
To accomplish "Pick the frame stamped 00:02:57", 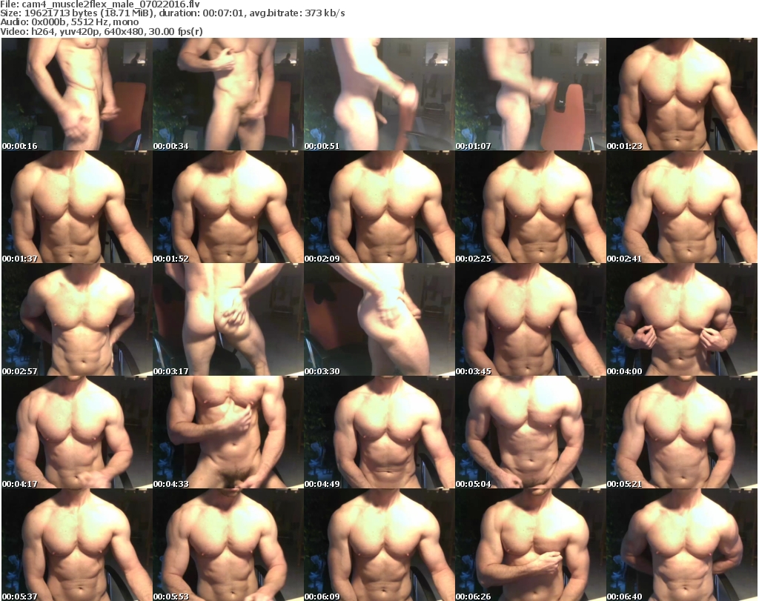I will [77, 320].
